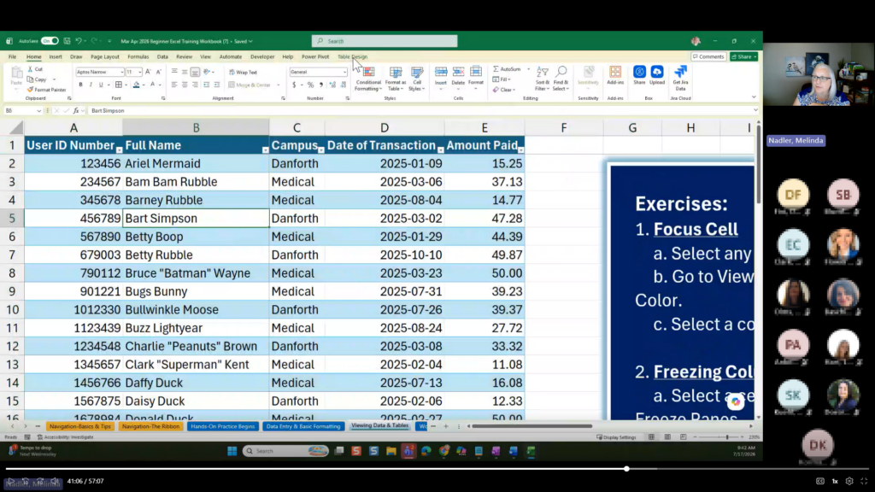Open the Table Design tab
The height and width of the screenshot is (492, 875).
352,56
